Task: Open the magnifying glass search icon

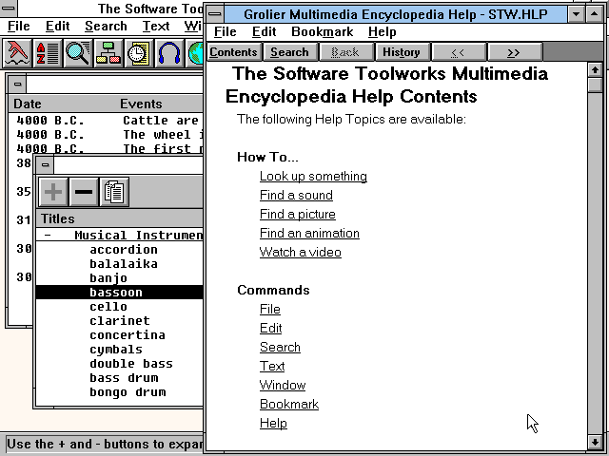Action: pos(77,53)
